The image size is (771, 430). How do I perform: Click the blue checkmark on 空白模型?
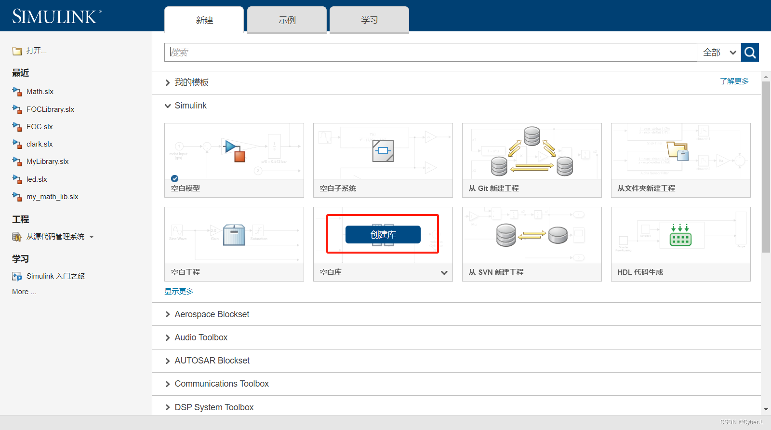pos(175,178)
